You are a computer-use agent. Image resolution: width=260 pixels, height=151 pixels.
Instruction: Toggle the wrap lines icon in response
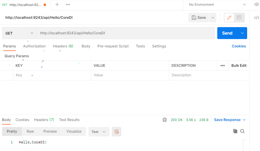click(x=117, y=132)
